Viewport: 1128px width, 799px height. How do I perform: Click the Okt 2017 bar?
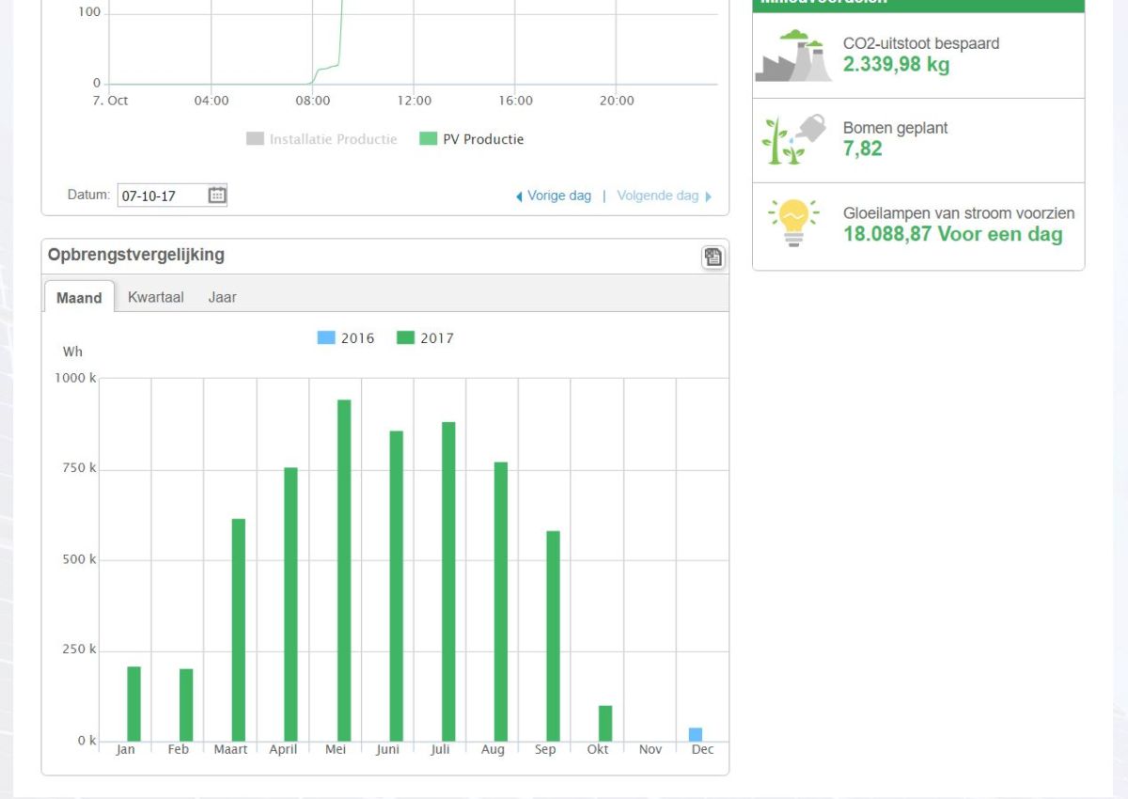pyautogui.click(x=605, y=723)
